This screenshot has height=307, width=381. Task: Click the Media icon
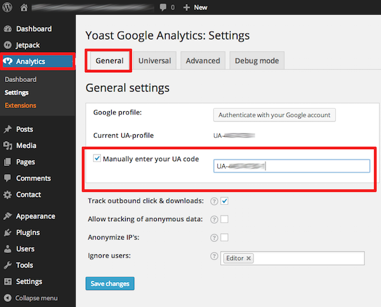pyautogui.click(x=8, y=146)
